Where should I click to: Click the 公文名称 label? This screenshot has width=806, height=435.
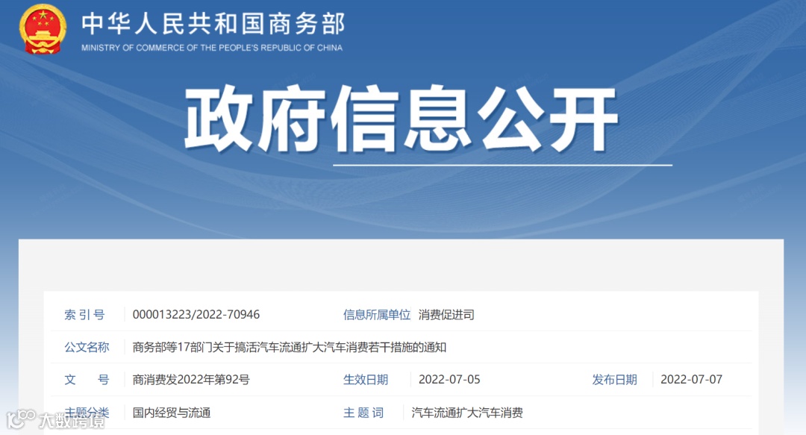click(87, 347)
